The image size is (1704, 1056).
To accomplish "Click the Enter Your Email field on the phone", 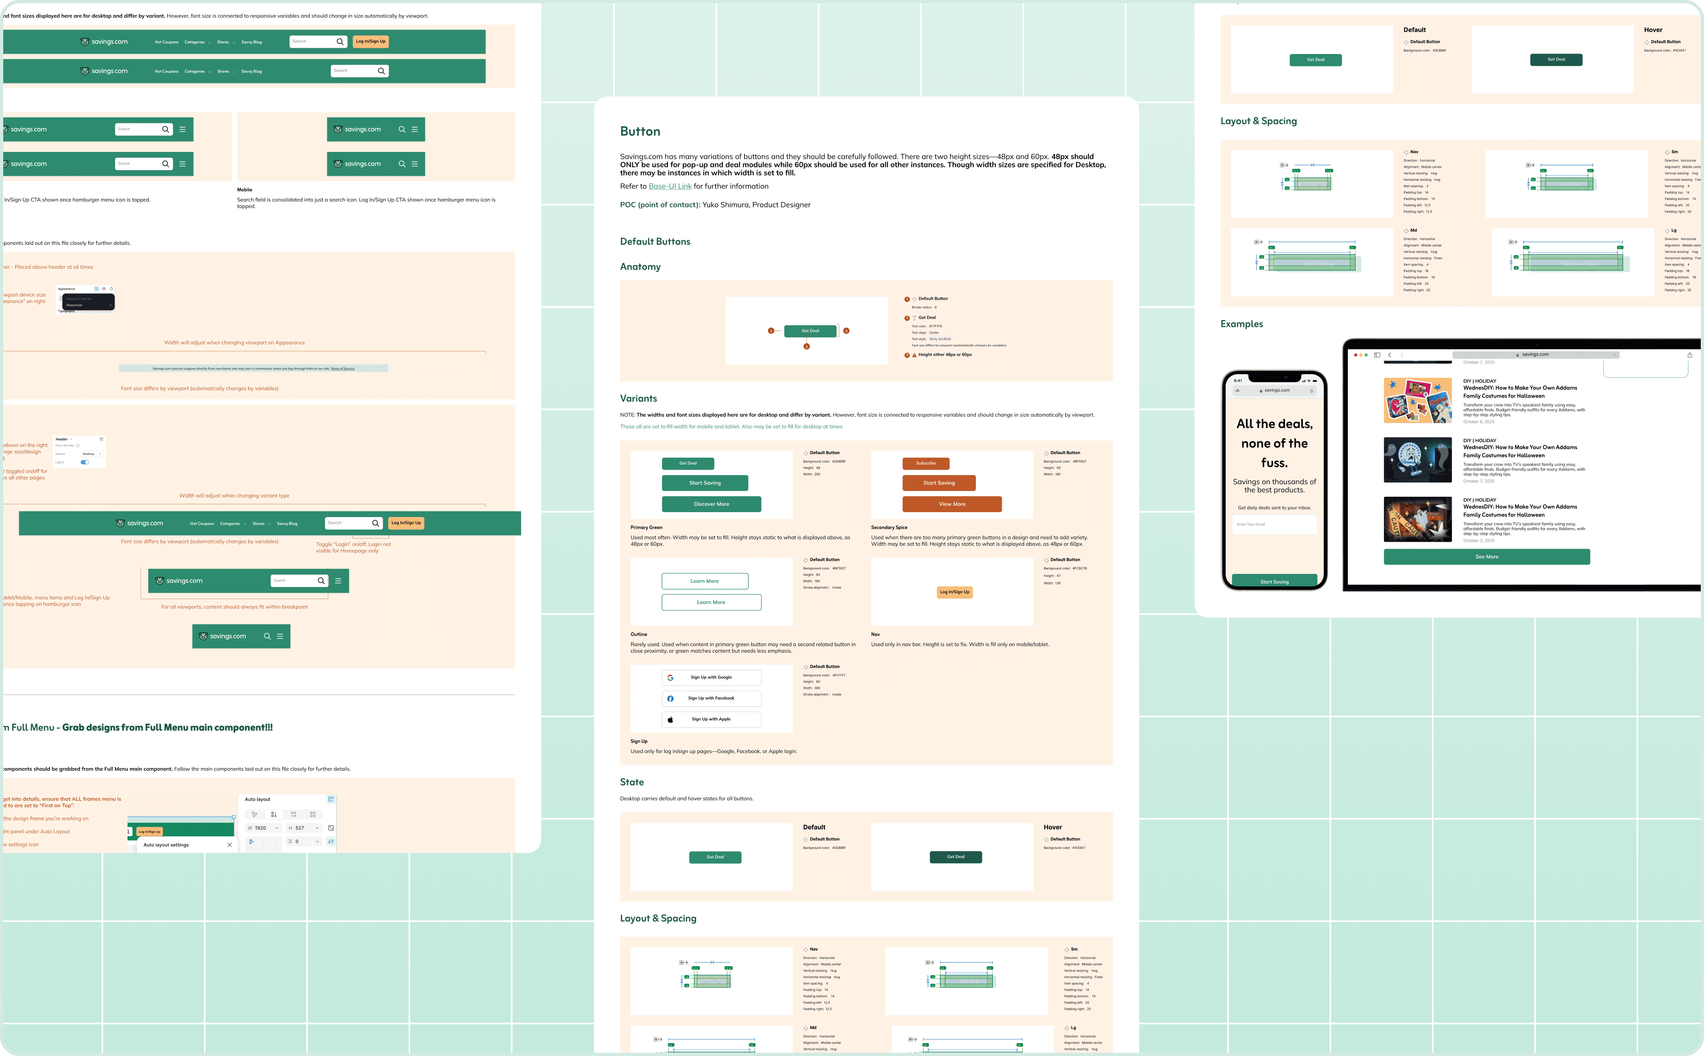I will [1274, 524].
